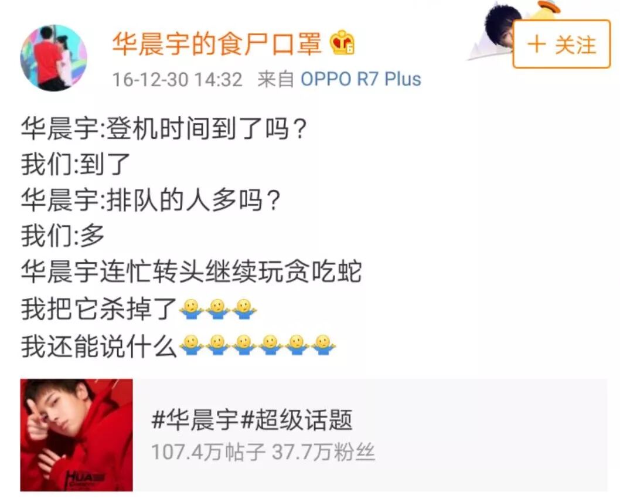This screenshot has width=620, height=499.
Task: Tap last shrug emoji after 我还能说什么
Action: pyautogui.click(x=323, y=345)
